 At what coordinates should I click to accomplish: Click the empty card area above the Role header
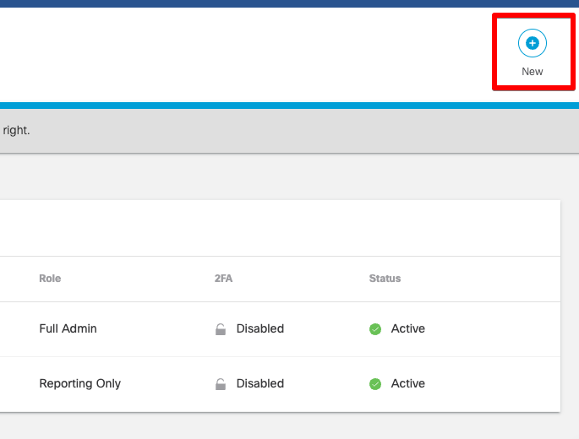[254, 228]
